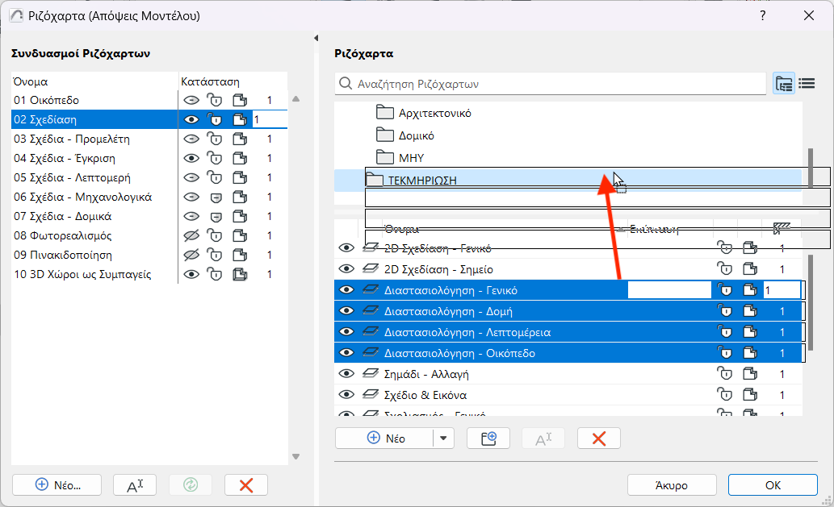Click the Άκυρο cancel button

[x=672, y=485]
